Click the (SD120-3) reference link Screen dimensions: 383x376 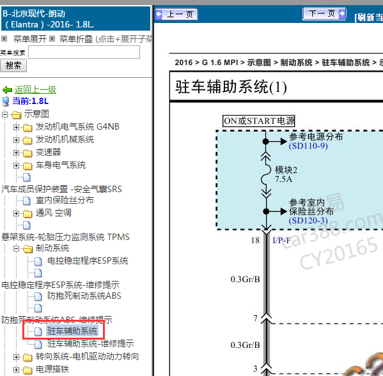[308, 221]
